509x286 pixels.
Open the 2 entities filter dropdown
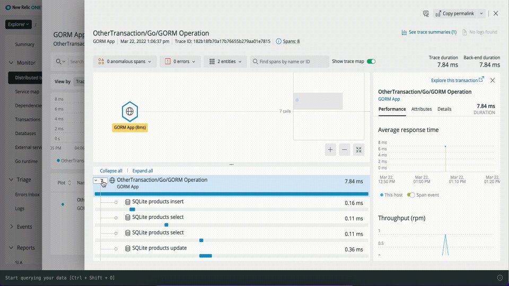coord(225,61)
